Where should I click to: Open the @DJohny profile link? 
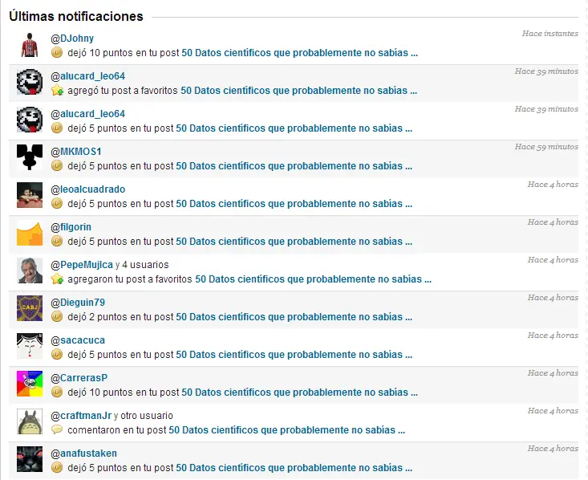72,39
